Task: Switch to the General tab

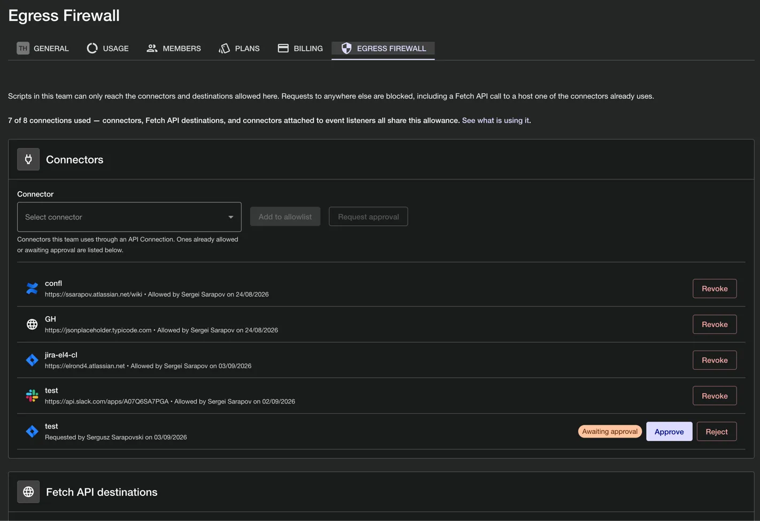Action: (x=43, y=48)
